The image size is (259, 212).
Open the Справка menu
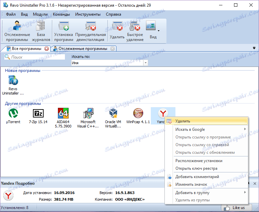114,14
